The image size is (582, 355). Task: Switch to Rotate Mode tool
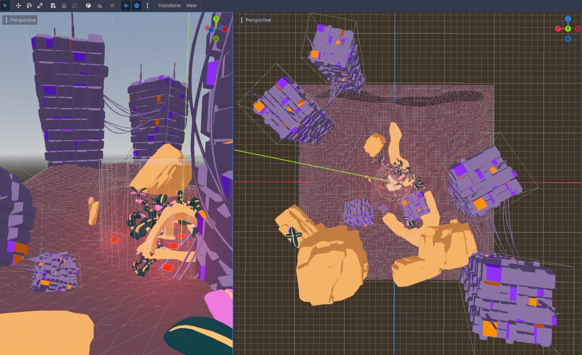(29, 6)
